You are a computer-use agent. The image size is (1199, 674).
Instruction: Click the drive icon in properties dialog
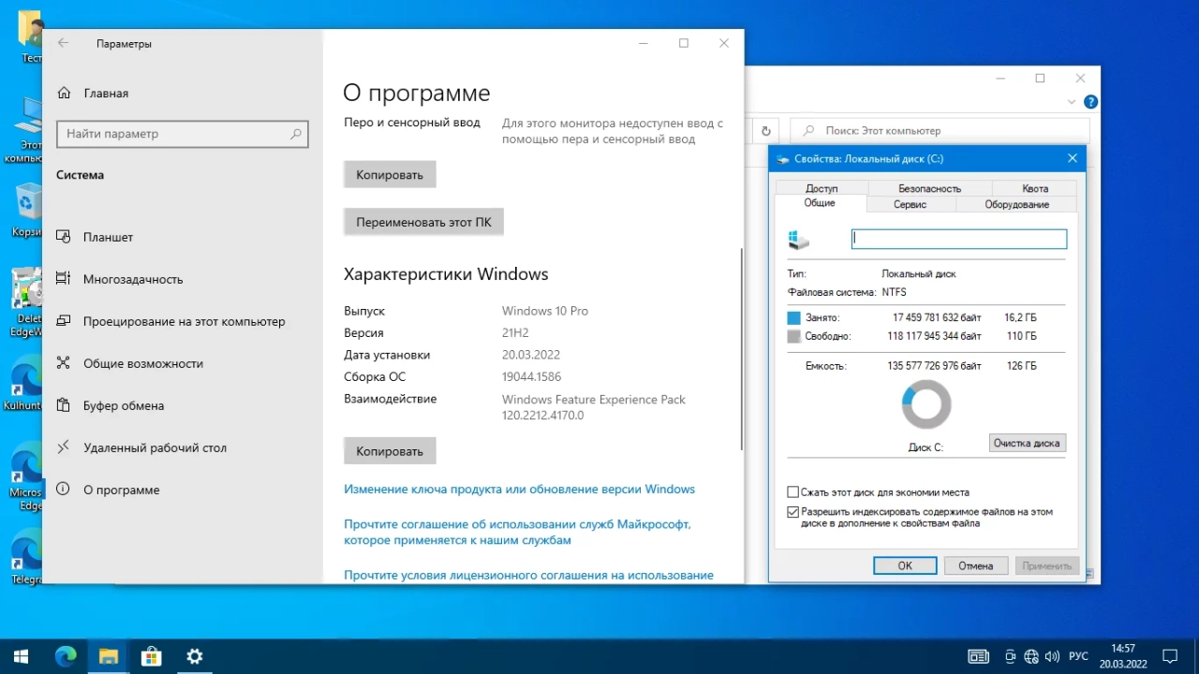pos(798,240)
